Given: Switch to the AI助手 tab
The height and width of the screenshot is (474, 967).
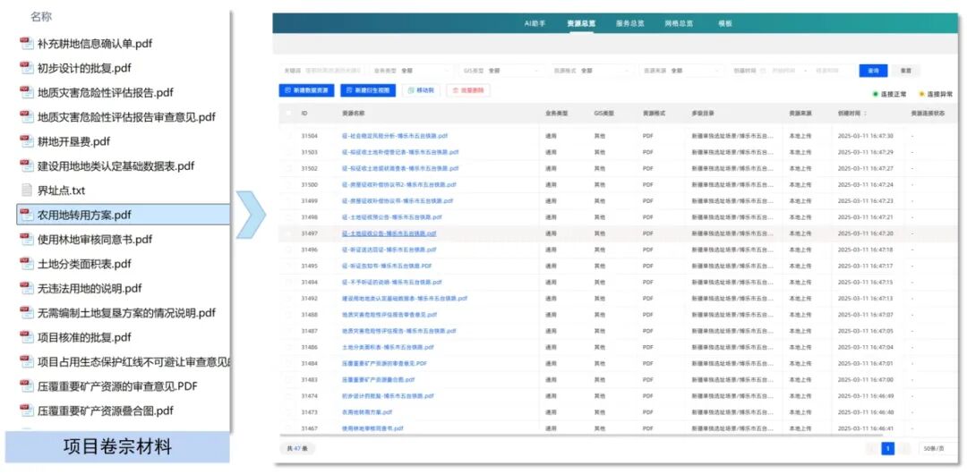Looking at the screenshot, I should tap(535, 23).
